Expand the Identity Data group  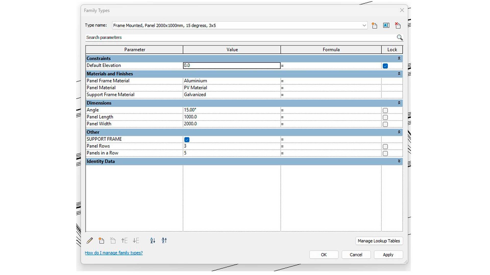399,161
